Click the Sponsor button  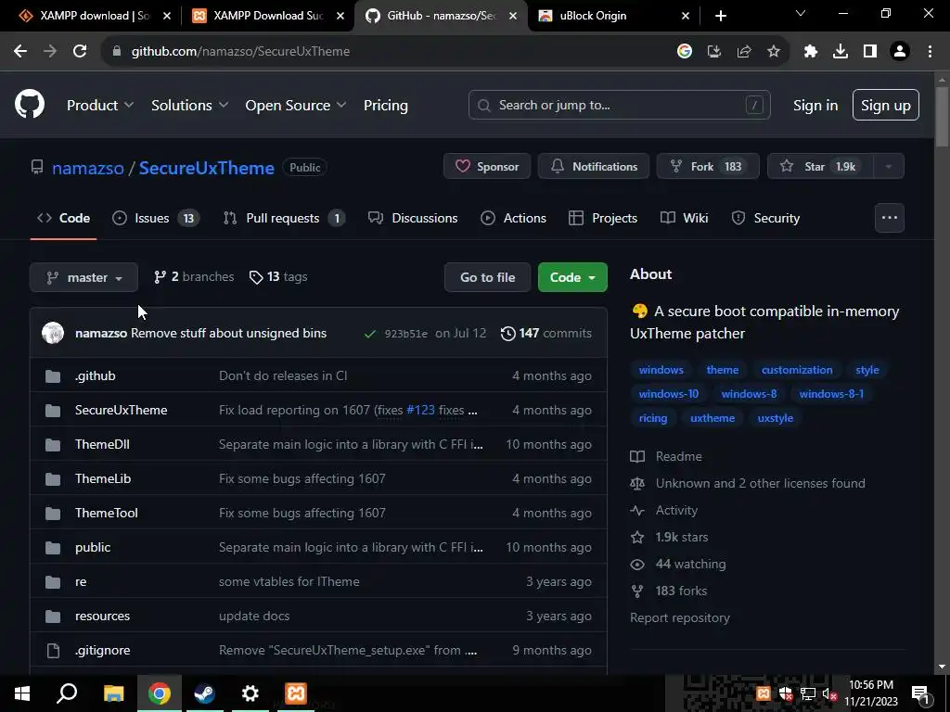click(x=487, y=167)
